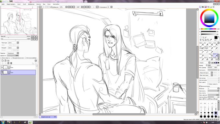Choose the Заливка bucket fill tool
This screenshot has height=124, width=220.
point(211,59)
